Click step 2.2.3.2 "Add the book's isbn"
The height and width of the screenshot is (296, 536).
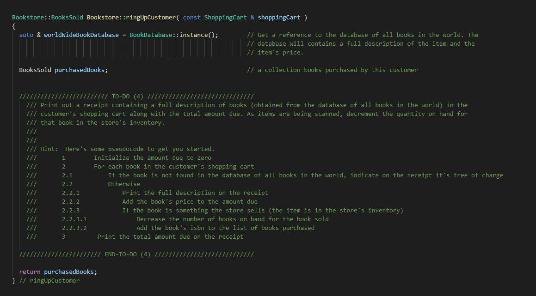tap(226, 228)
